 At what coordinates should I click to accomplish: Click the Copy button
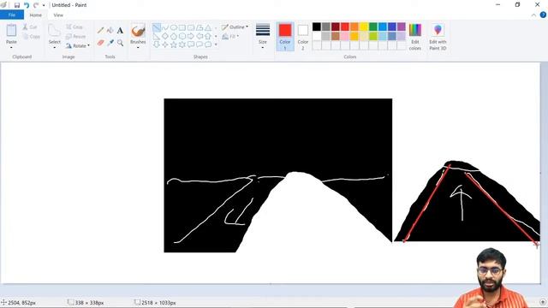coord(32,36)
